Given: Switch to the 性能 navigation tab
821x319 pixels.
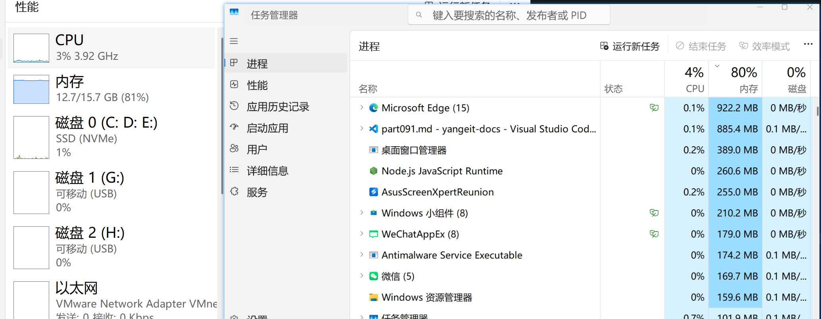Looking at the screenshot, I should (x=286, y=84).
